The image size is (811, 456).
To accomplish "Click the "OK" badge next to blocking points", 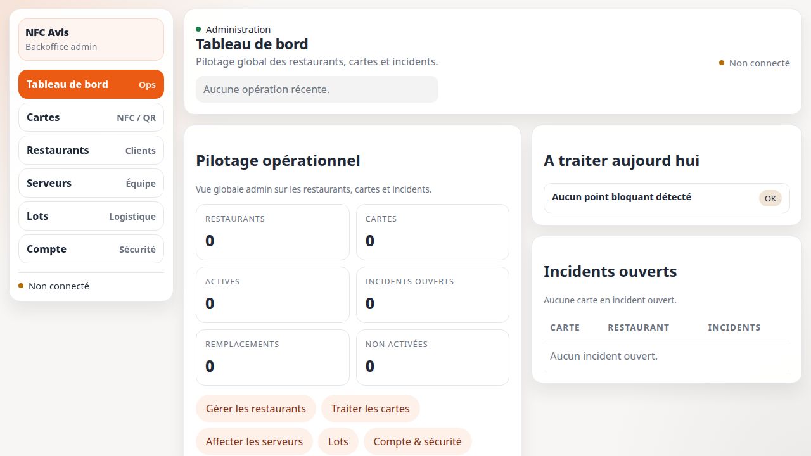I will [x=770, y=198].
